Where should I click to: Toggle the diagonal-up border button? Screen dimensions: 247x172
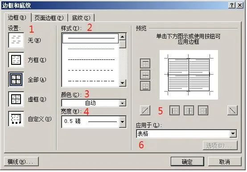click(x=145, y=110)
